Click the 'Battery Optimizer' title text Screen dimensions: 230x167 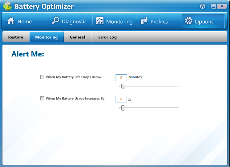44,6
